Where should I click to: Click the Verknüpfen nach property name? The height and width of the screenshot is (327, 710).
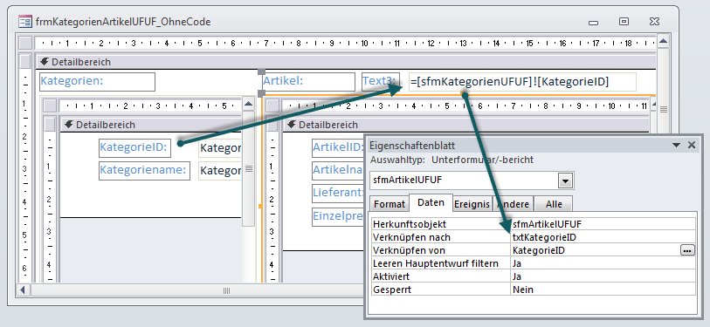[411, 237]
